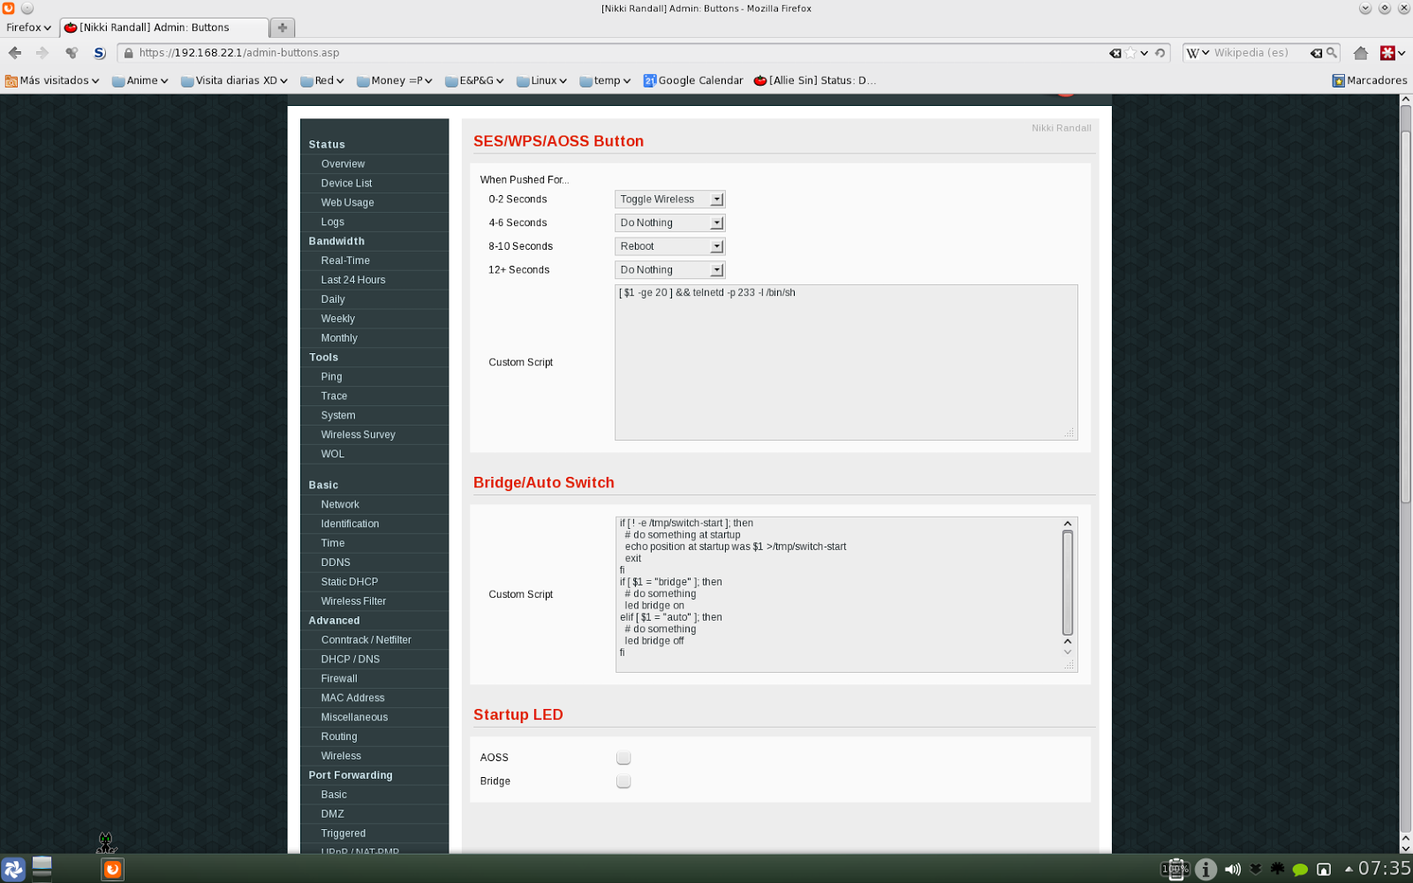Open the Firewall settings link
Screen dimensions: 1413x883
click(x=339, y=679)
